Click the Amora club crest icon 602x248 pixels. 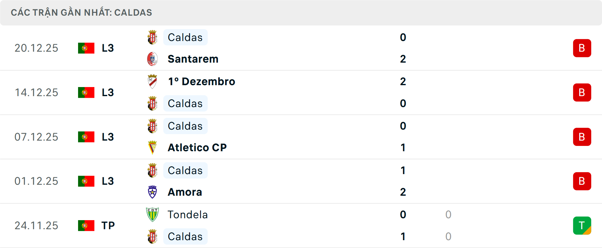click(x=152, y=192)
